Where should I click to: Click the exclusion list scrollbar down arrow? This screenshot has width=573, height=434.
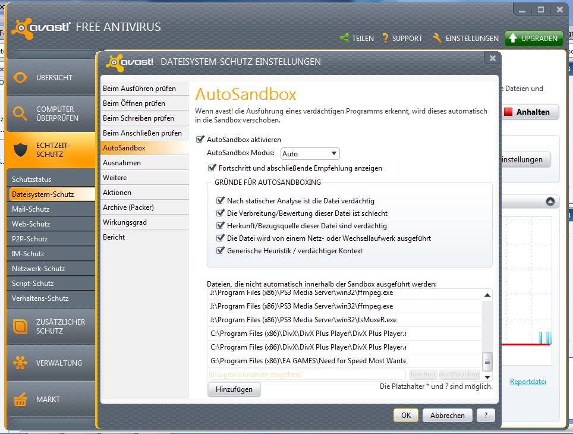pos(487,376)
